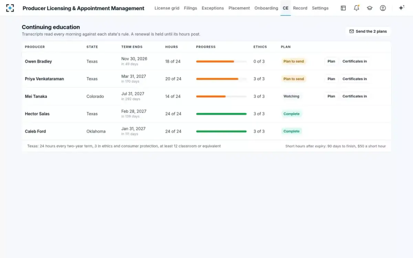Viewport: 413px width, 258px height.
Task: Launch the sparkle assistant icon
Action: click(401, 8)
